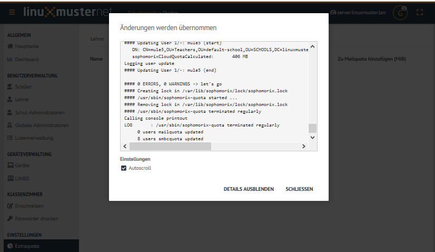Click the Globale Administratoren icon
The width and height of the screenshot is (435, 252).
pyautogui.click(x=9, y=125)
